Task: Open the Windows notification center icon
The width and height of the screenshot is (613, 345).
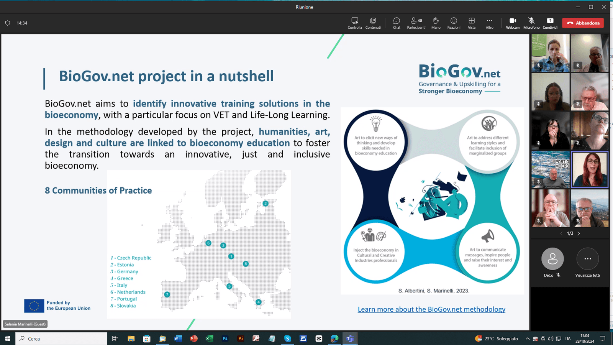Action: (602, 338)
